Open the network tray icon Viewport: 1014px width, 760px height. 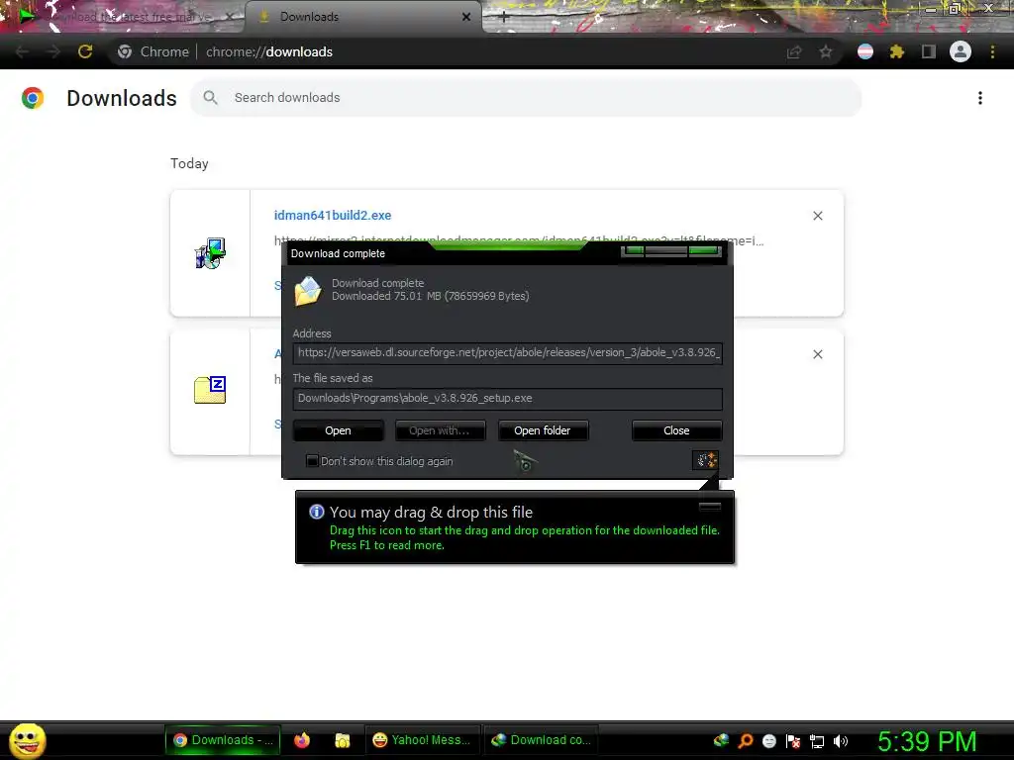pyautogui.click(x=817, y=740)
